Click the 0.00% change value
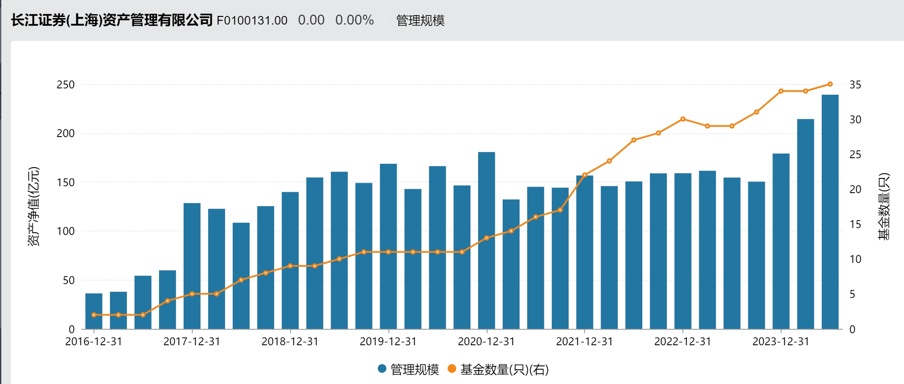904x384 pixels. point(354,20)
